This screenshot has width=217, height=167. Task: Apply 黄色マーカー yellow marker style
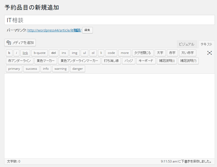pyautogui.click(x=46, y=61)
